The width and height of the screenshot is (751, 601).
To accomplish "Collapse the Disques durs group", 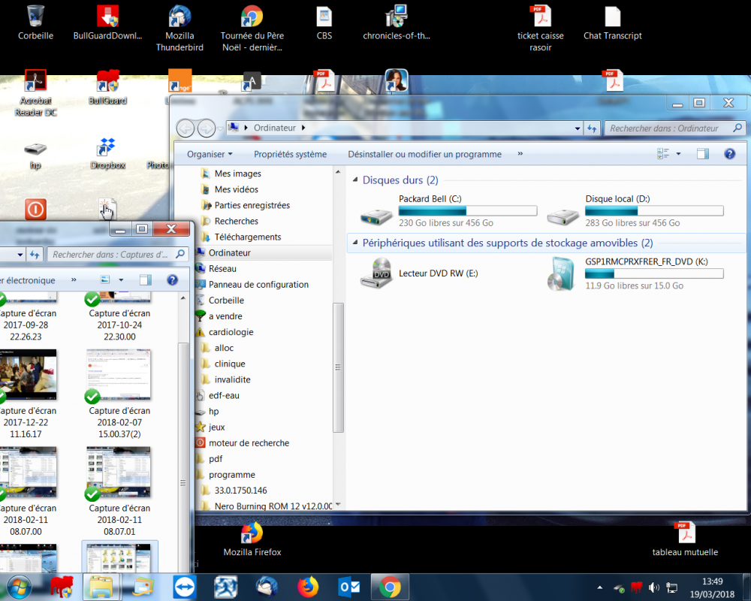I will (x=355, y=180).
